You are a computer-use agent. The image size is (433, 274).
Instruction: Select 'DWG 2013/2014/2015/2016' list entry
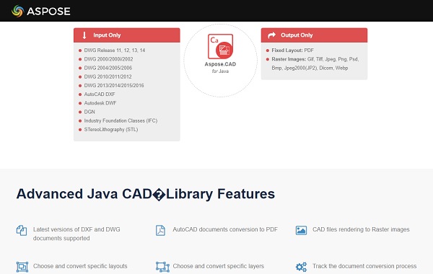pos(114,86)
